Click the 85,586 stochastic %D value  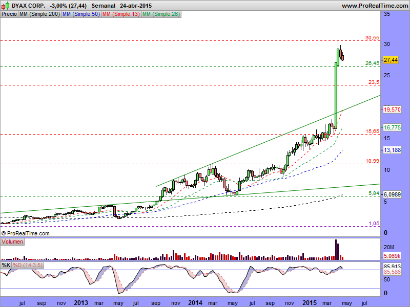point(392,272)
